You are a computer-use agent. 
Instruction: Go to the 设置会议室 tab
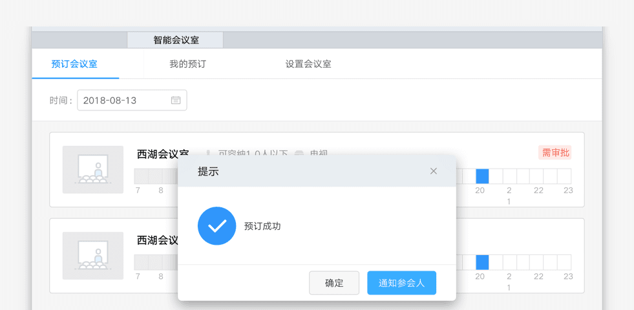coord(308,64)
